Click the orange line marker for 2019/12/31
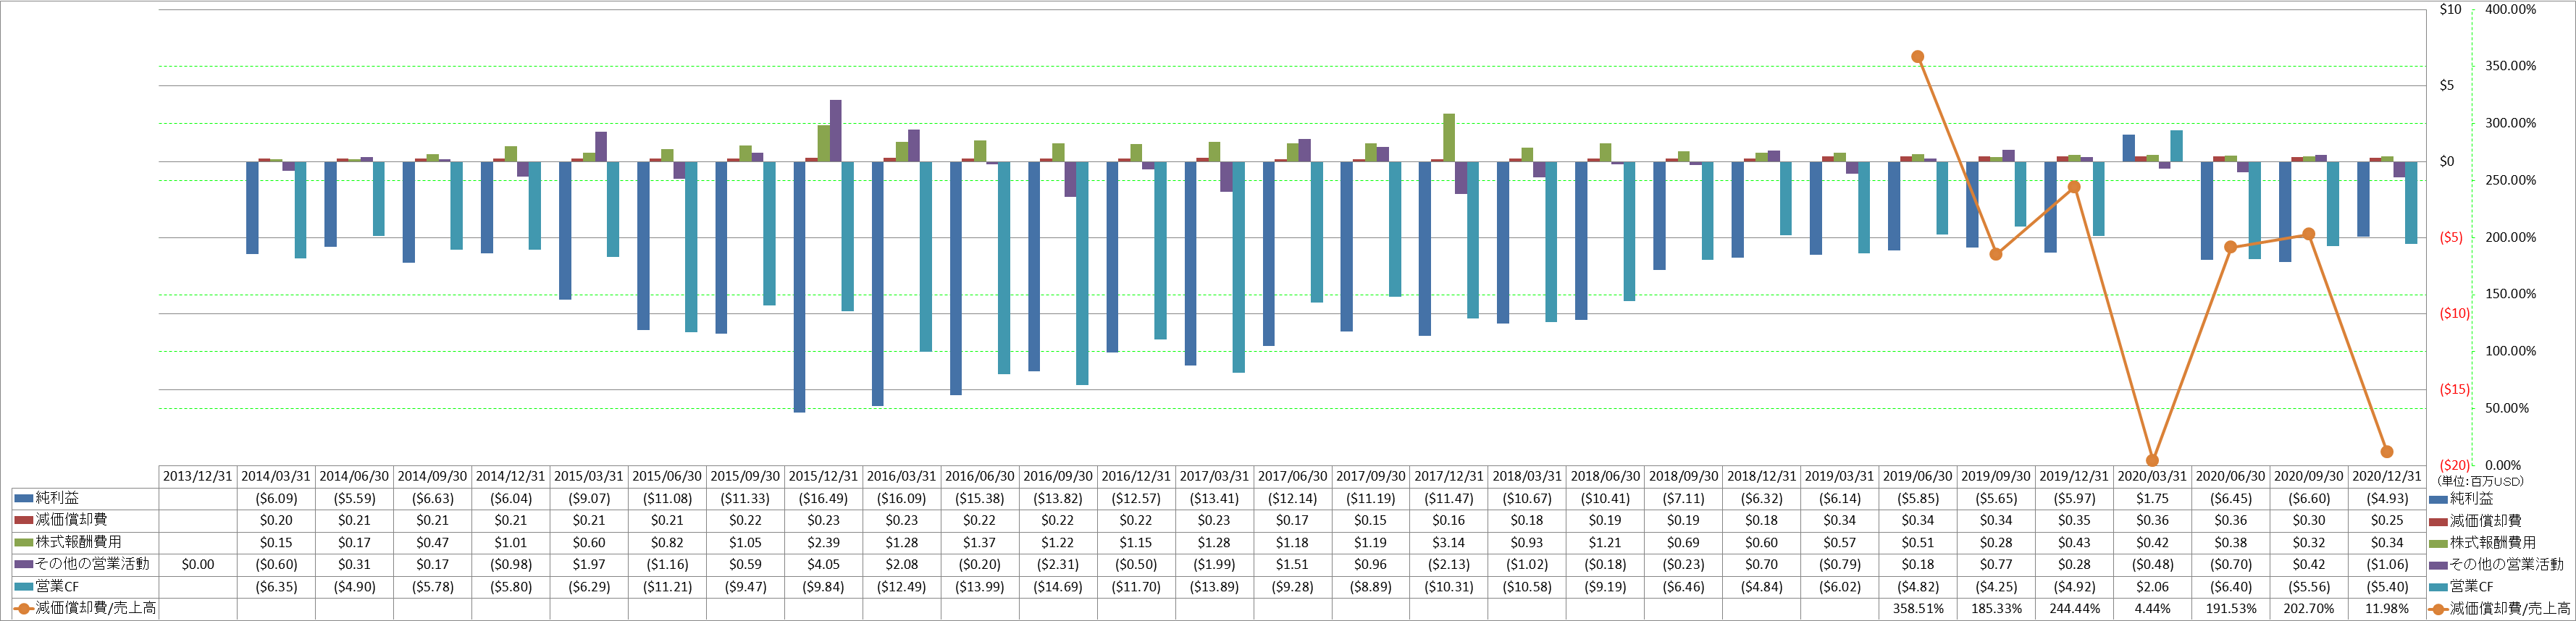Viewport: 2576px width, 621px height. click(x=2074, y=187)
